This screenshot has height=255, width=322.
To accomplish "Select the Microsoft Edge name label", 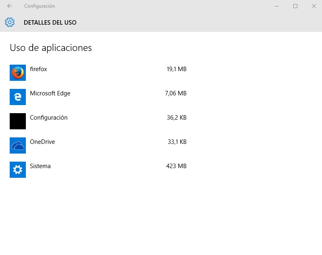I will coord(50,93).
